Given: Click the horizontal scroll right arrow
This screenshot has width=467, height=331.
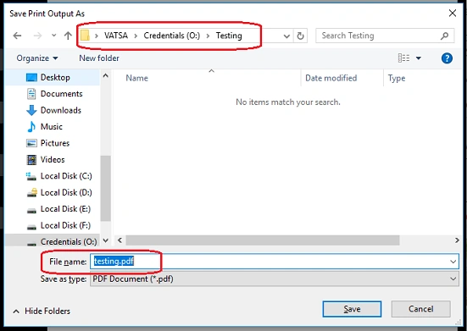Looking at the screenshot, I should pos(457,240).
